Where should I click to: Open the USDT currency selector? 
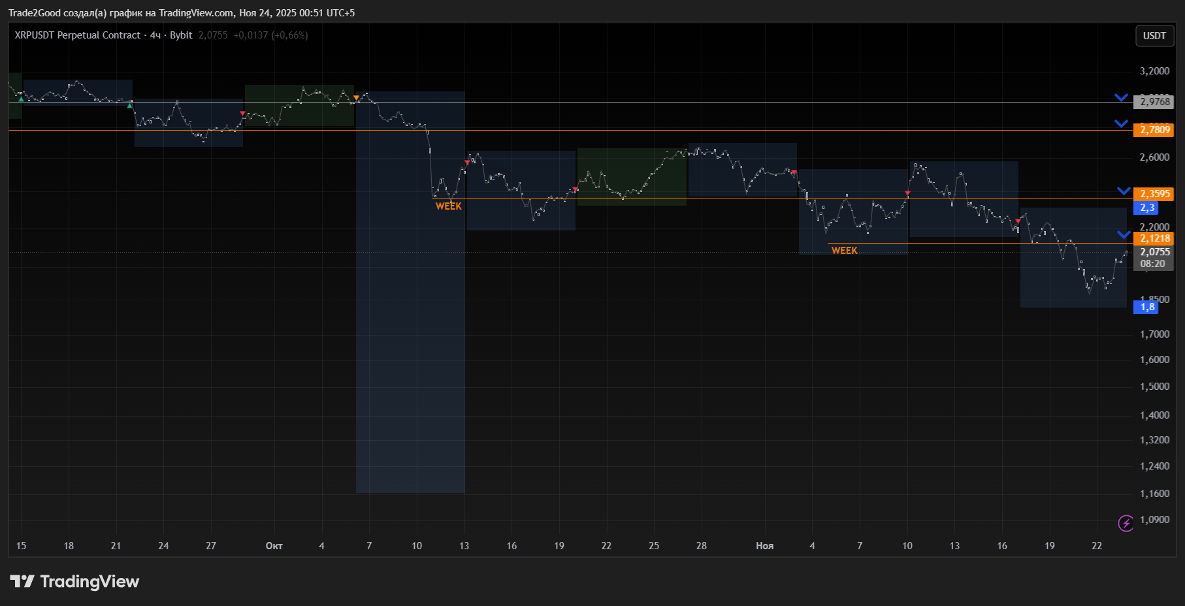[1154, 36]
